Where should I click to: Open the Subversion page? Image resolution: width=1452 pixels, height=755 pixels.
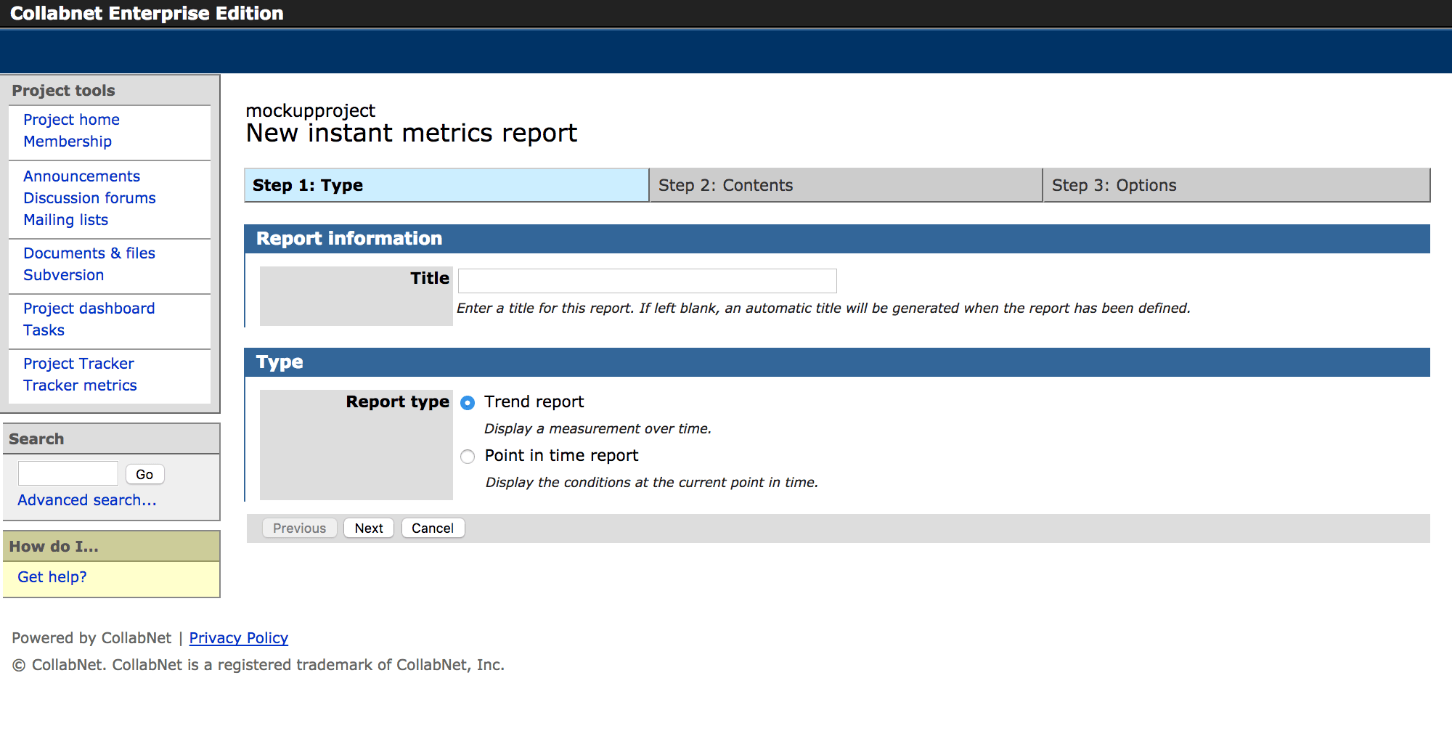click(x=64, y=274)
